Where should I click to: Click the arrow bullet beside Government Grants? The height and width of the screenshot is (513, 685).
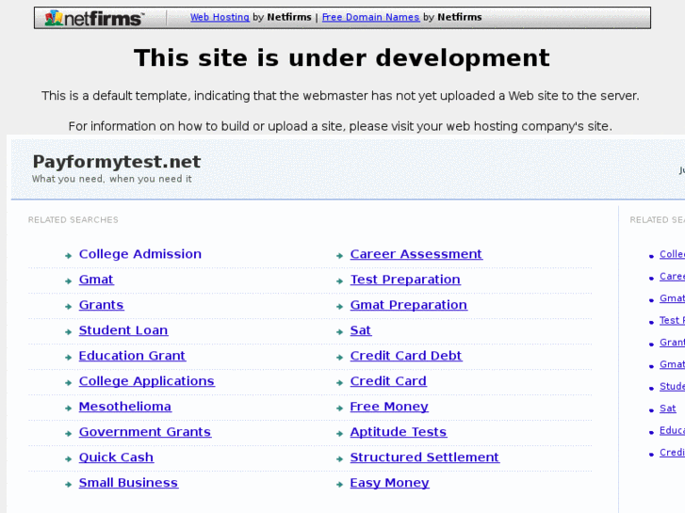[x=68, y=434]
